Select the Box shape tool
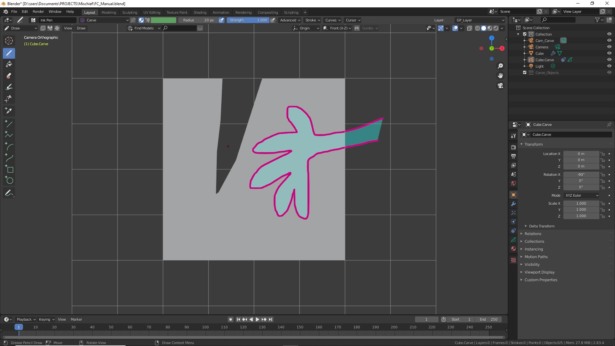The width and height of the screenshot is (615, 346). pos(9,169)
